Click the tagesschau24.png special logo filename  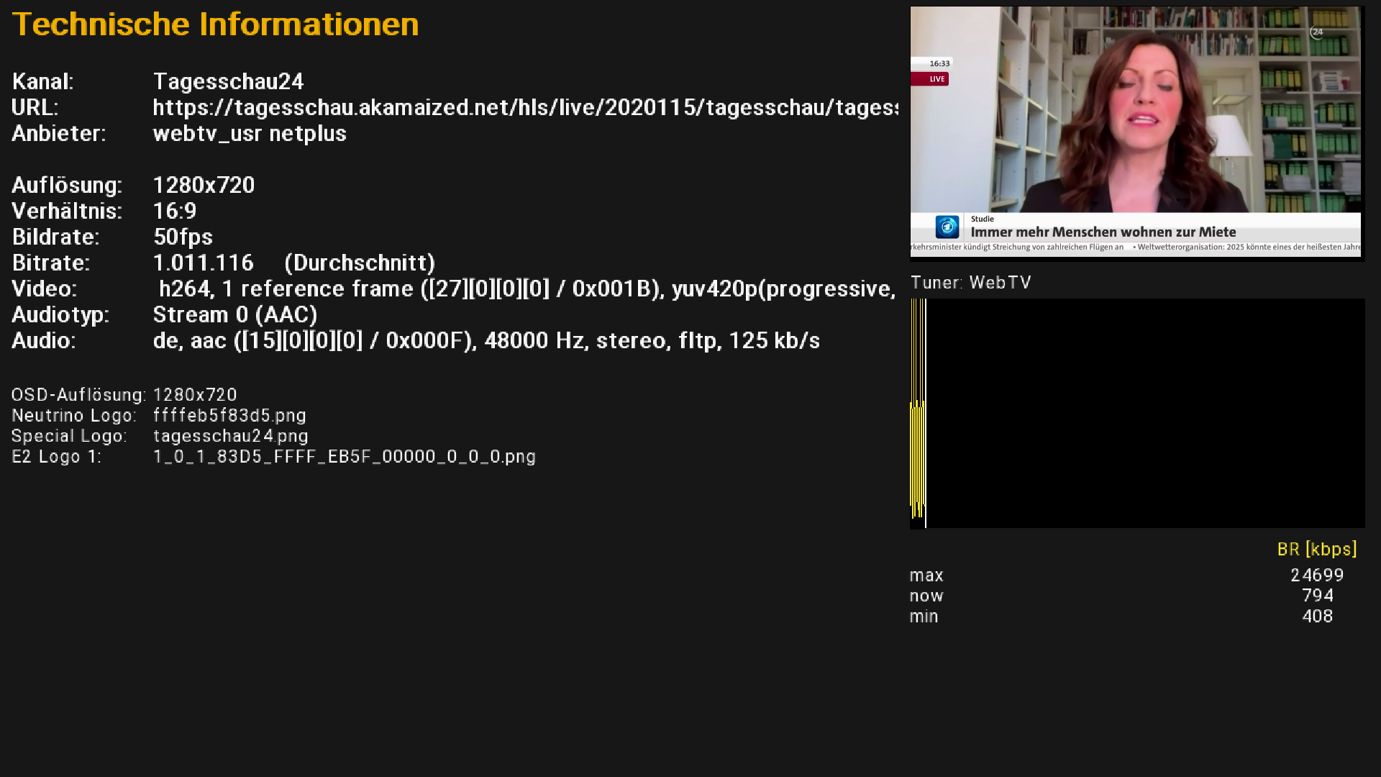point(230,436)
